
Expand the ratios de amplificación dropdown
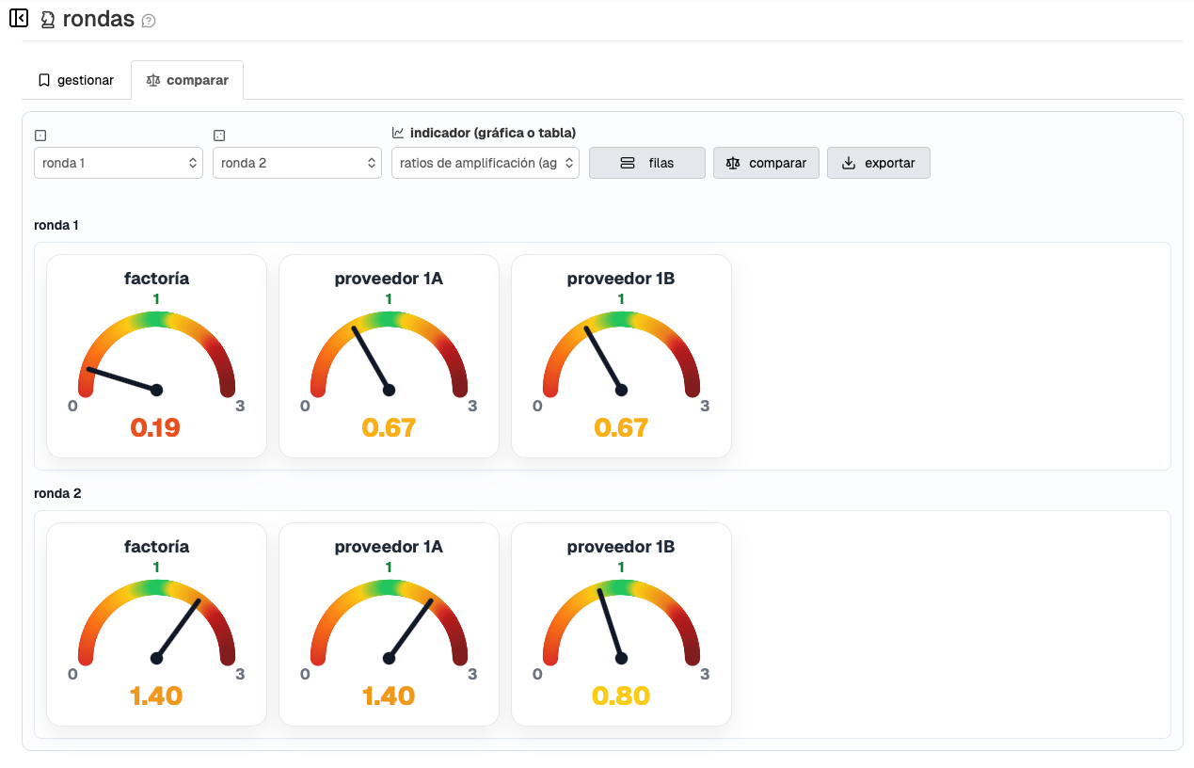pos(486,163)
